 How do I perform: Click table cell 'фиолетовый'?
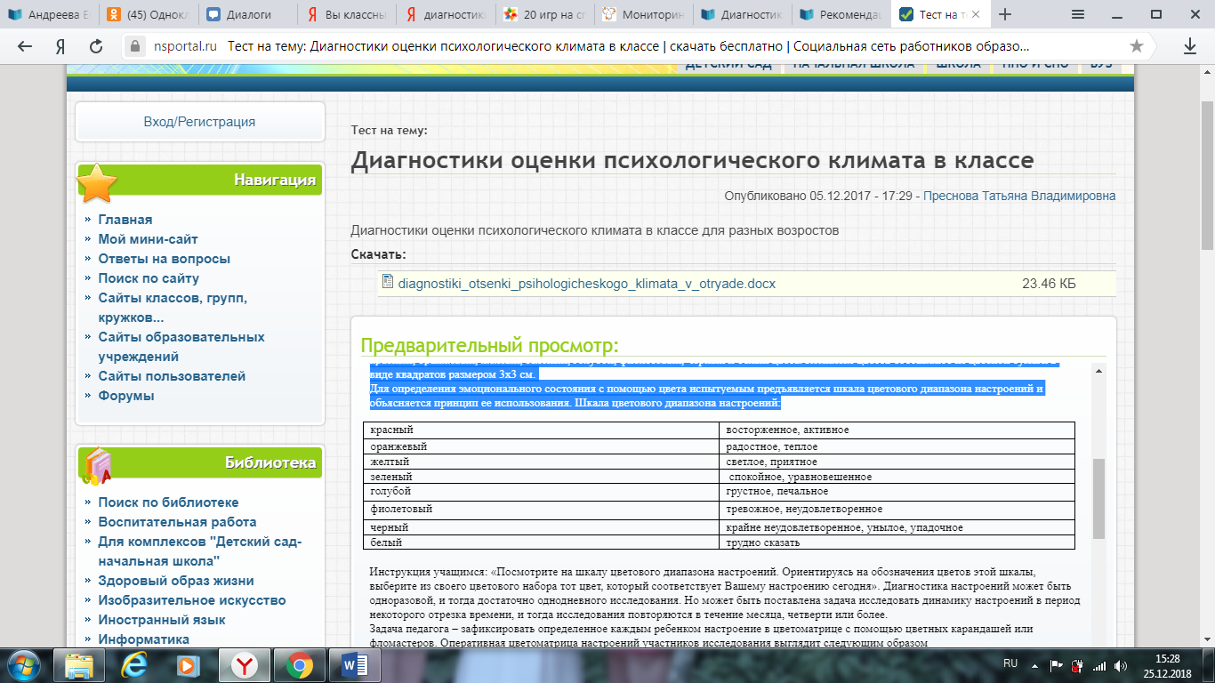click(541, 510)
